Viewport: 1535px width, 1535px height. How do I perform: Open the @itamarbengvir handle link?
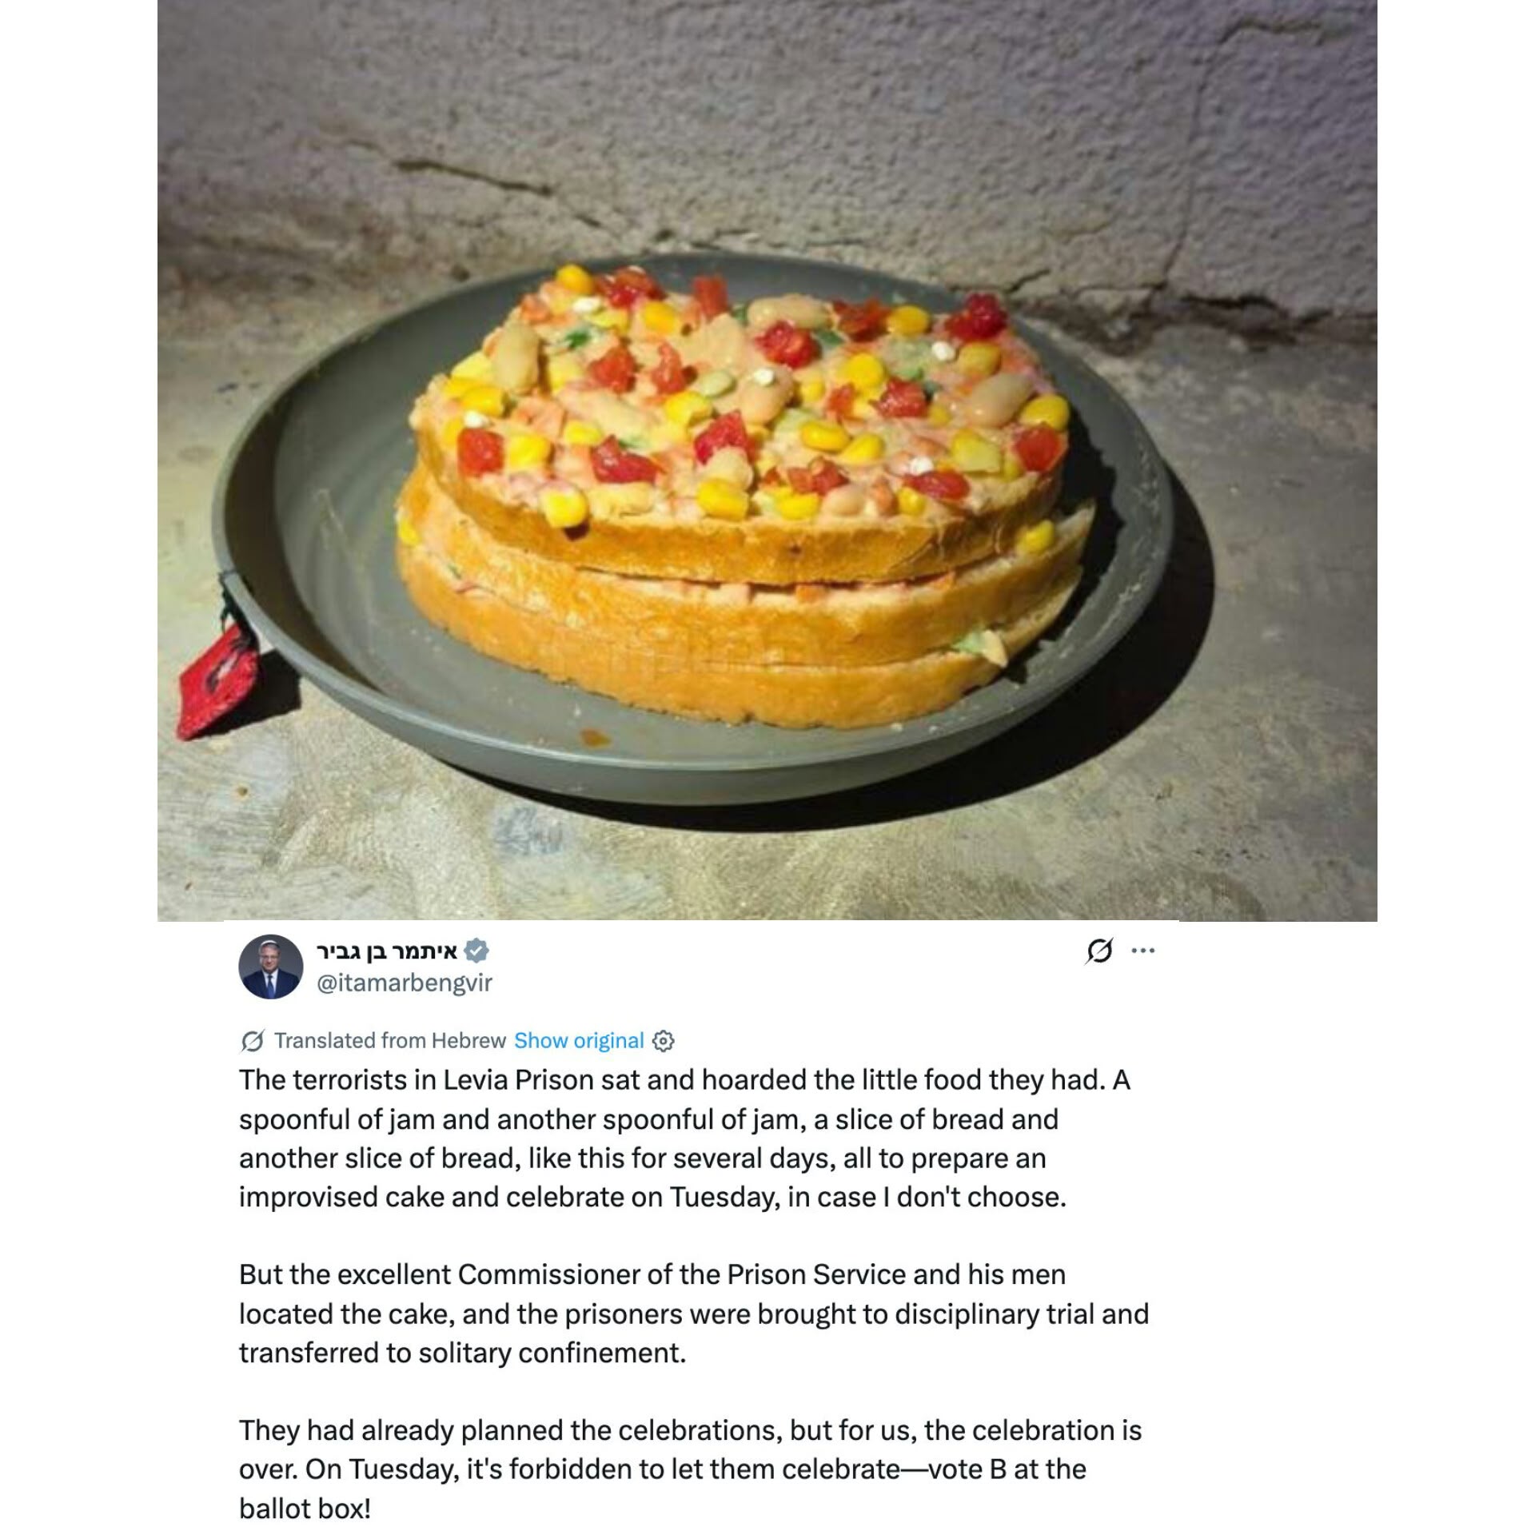click(x=405, y=983)
